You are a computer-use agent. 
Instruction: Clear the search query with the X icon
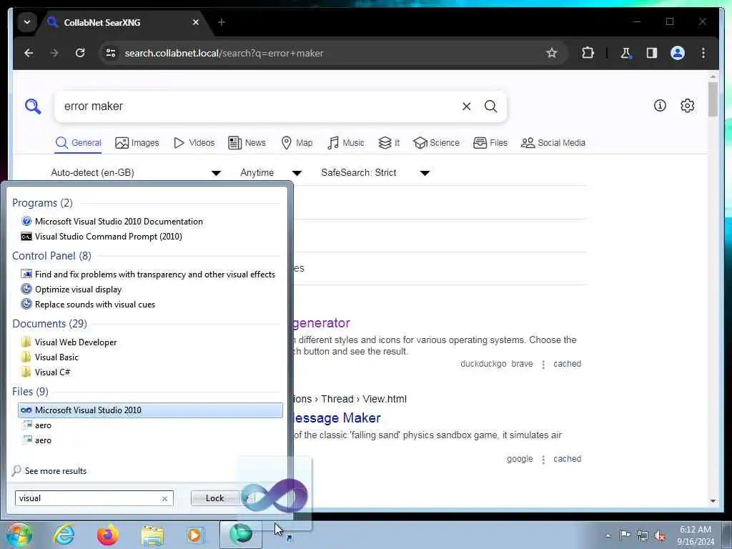pyautogui.click(x=466, y=107)
